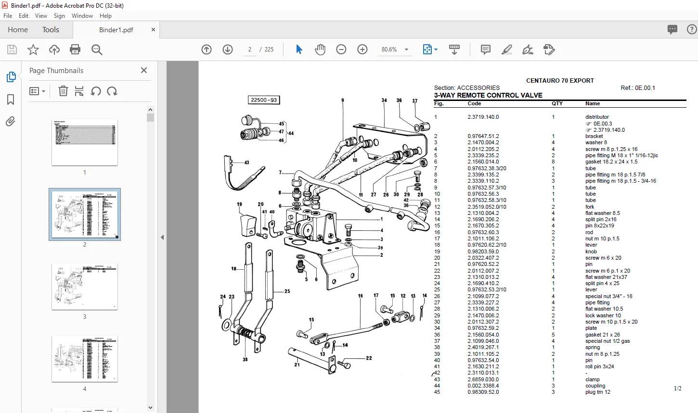
Task: Select page 3 thumbnail
Action: (85, 287)
